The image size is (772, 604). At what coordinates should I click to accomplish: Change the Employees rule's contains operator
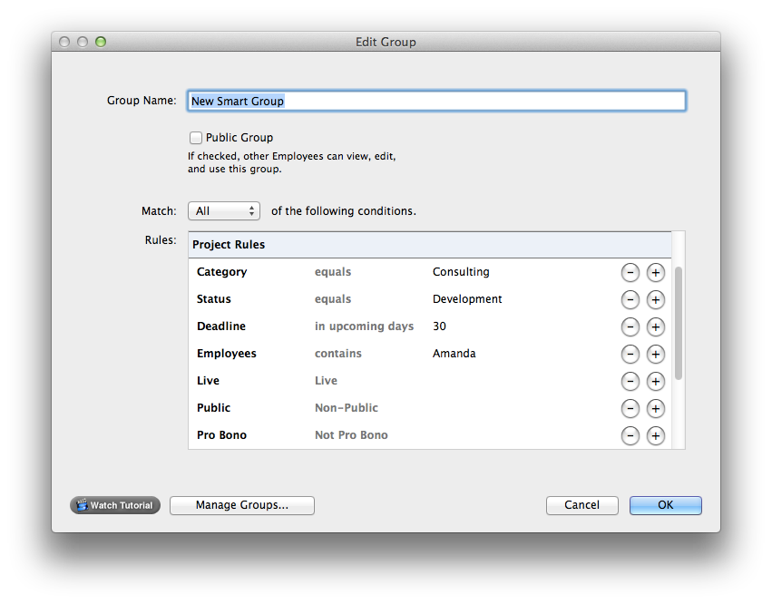tap(337, 354)
